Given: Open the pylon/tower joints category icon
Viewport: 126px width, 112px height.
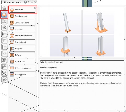Looking at the screenshot, I should pyautogui.click(x=4, y=60).
